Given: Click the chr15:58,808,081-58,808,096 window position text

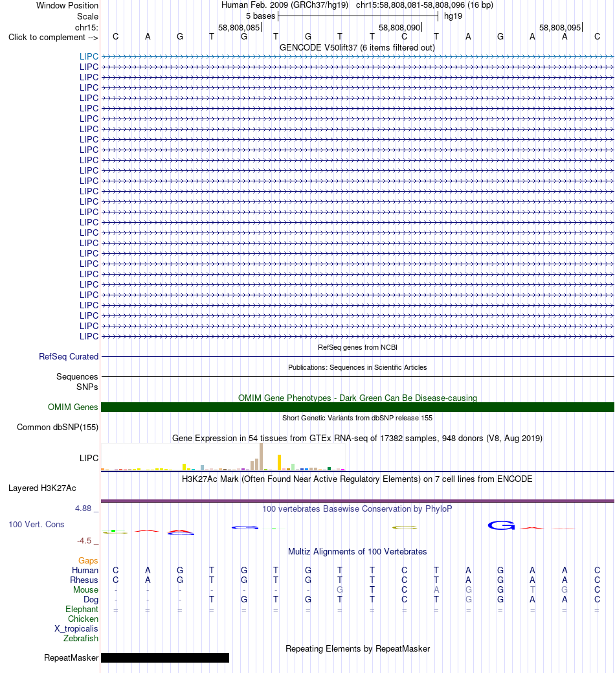Looking at the screenshot, I should 425,5.
